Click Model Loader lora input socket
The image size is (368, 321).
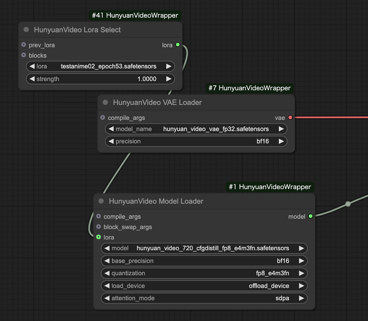pos(98,237)
